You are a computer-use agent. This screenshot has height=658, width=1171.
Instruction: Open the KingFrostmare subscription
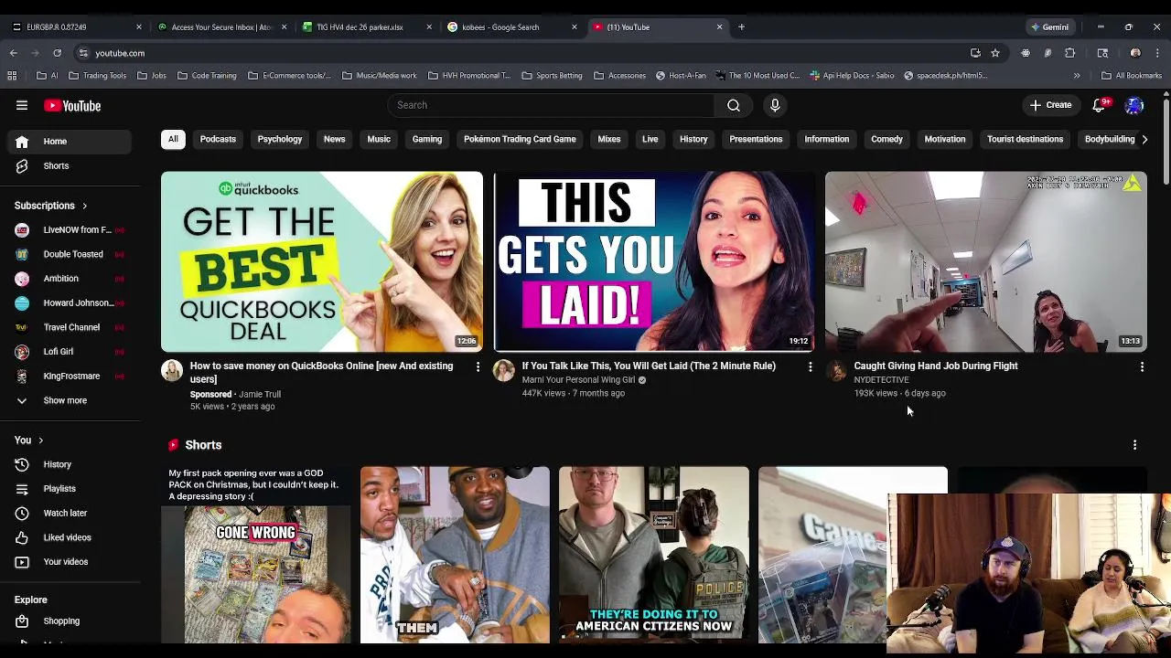click(x=70, y=376)
